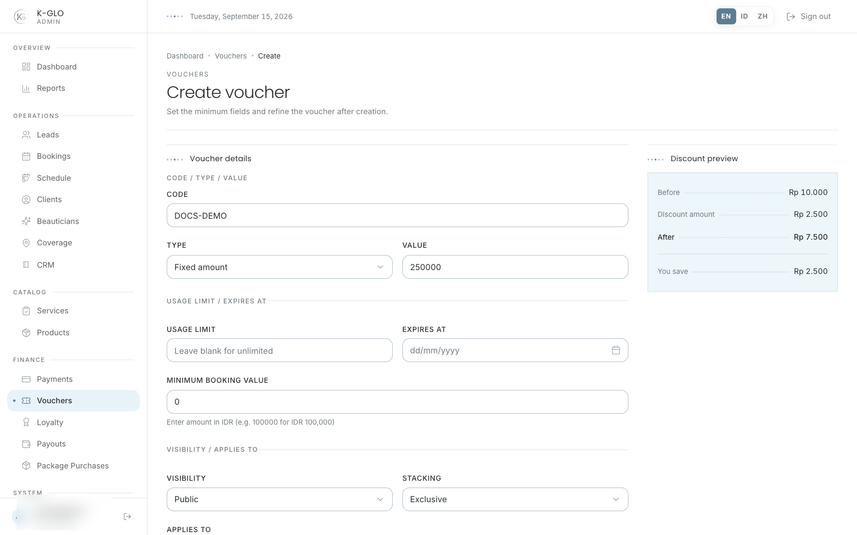Click the Package Purchases box icon
Image resolution: width=857 pixels, height=535 pixels.
point(26,466)
